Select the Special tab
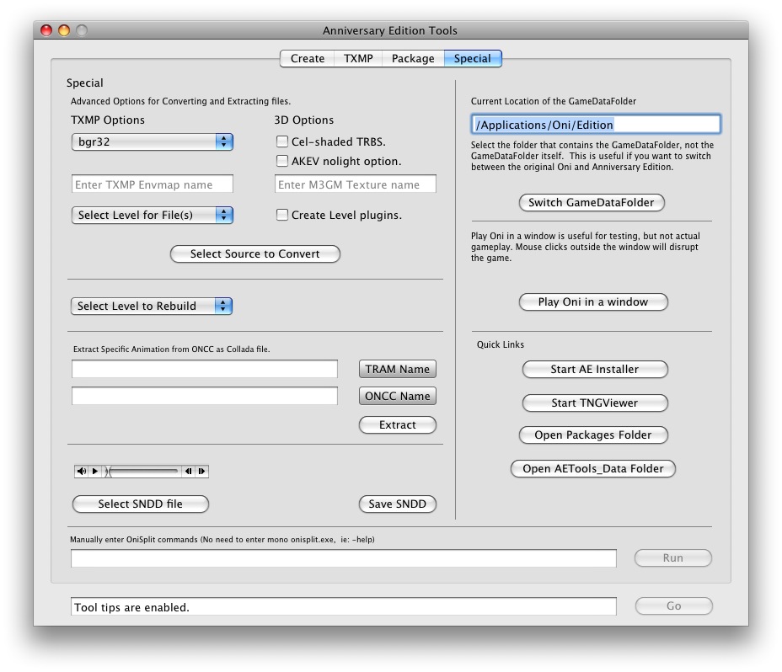782x672 pixels. pyautogui.click(x=472, y=58)
